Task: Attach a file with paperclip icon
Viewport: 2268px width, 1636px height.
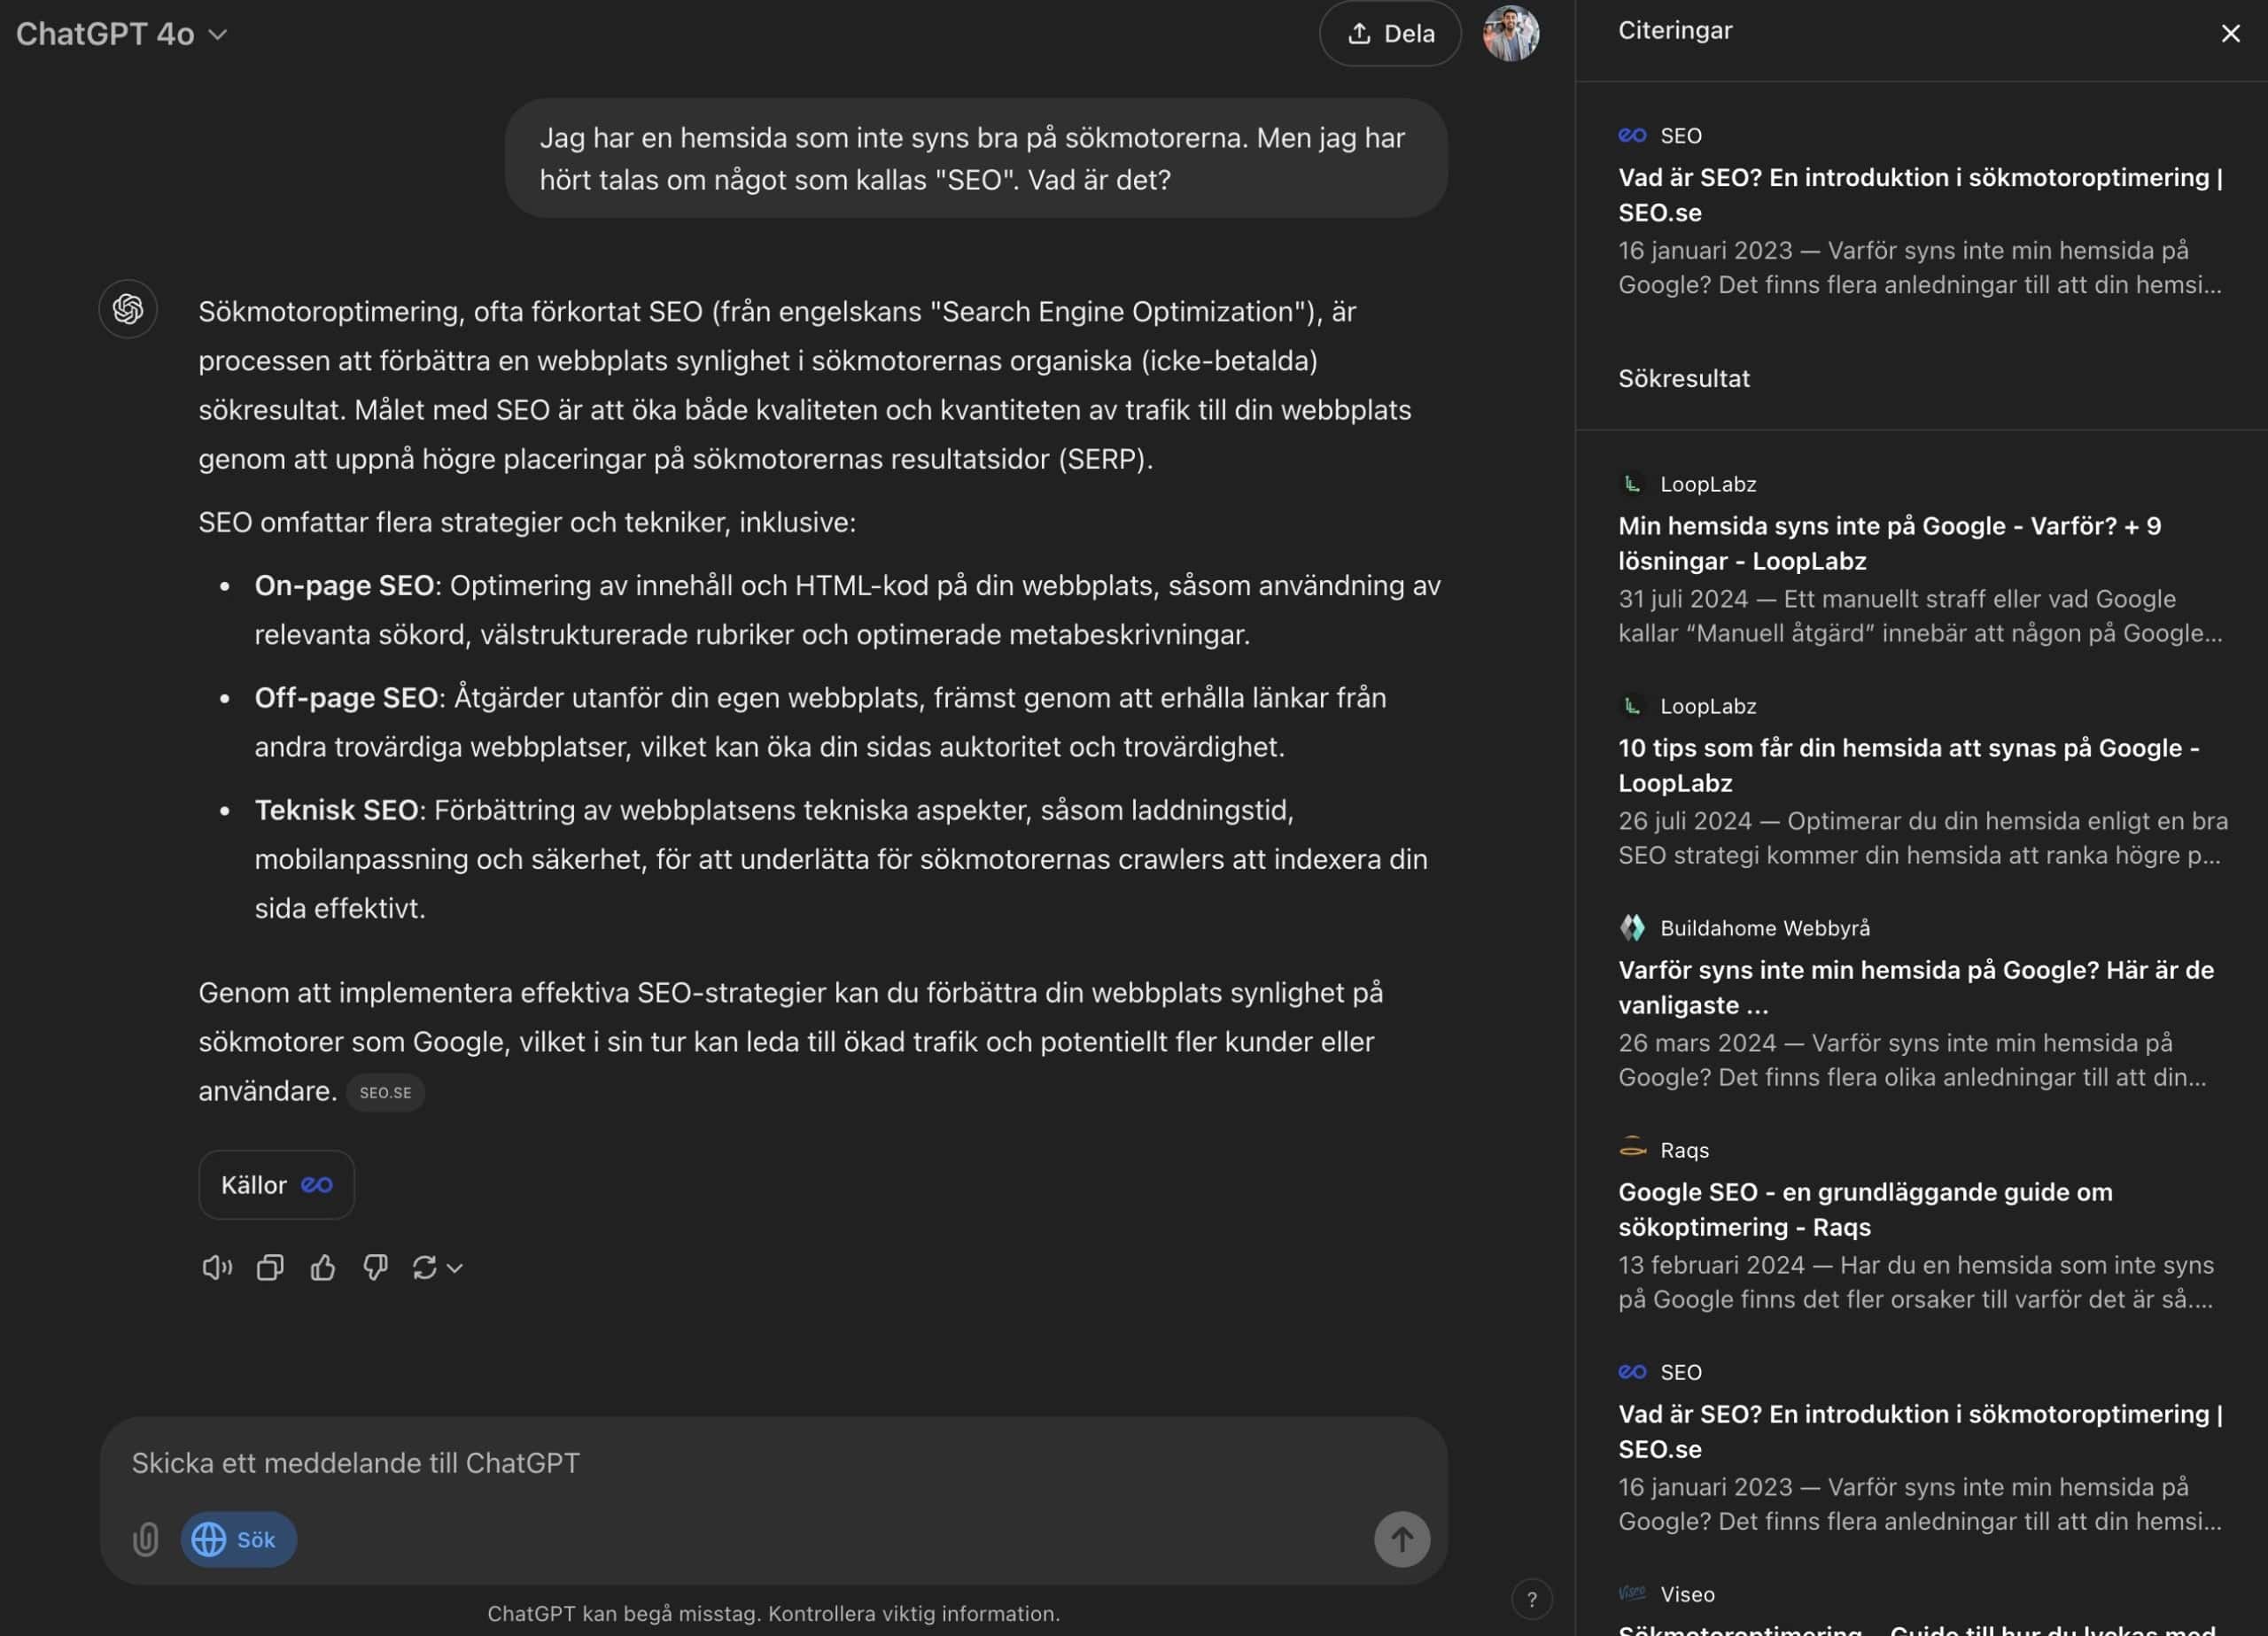Action: pos(146,1539)
